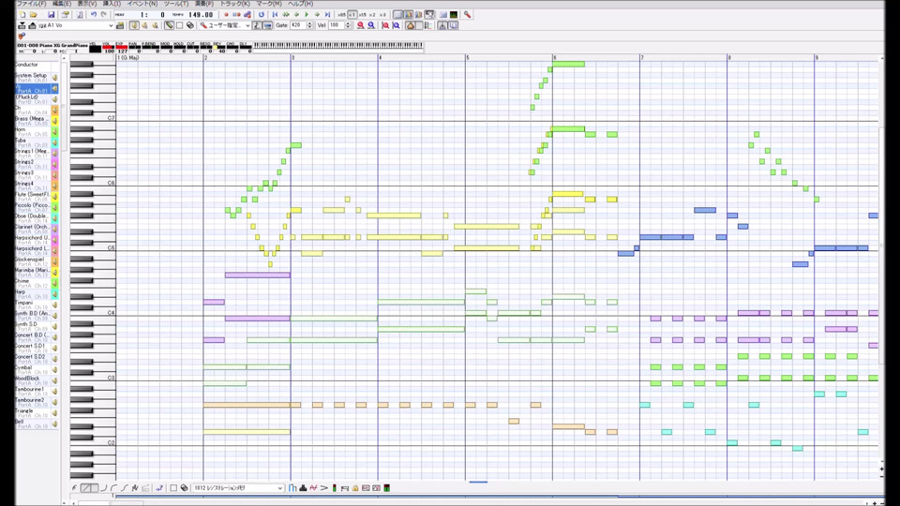The width and height of the screenshot is (900, 506).
Task: Click the Gate value input field
Action: coord(298,25)
